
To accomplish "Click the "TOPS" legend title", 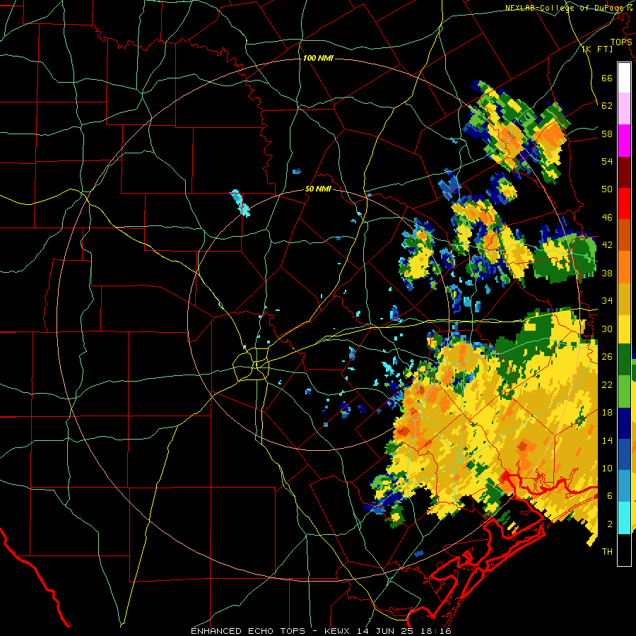I will click(x=621, y=42).
